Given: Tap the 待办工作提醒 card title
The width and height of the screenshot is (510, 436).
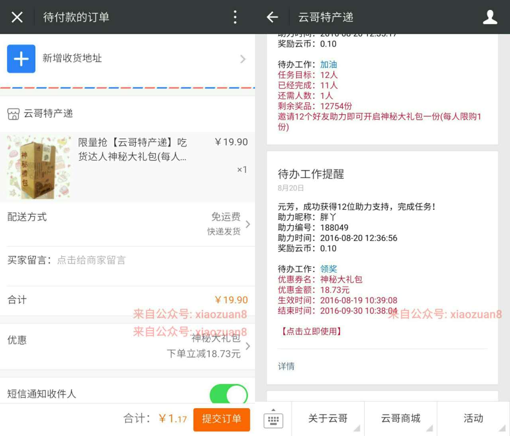Looking at the screenshot, I should pyautogui.click(x=311, y=174).
